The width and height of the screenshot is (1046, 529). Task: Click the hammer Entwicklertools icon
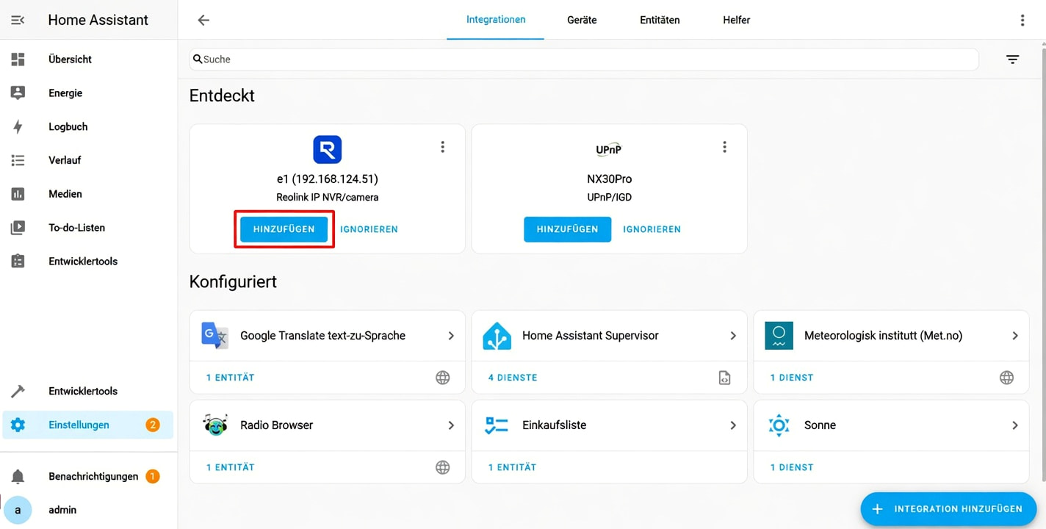[18, 391]
